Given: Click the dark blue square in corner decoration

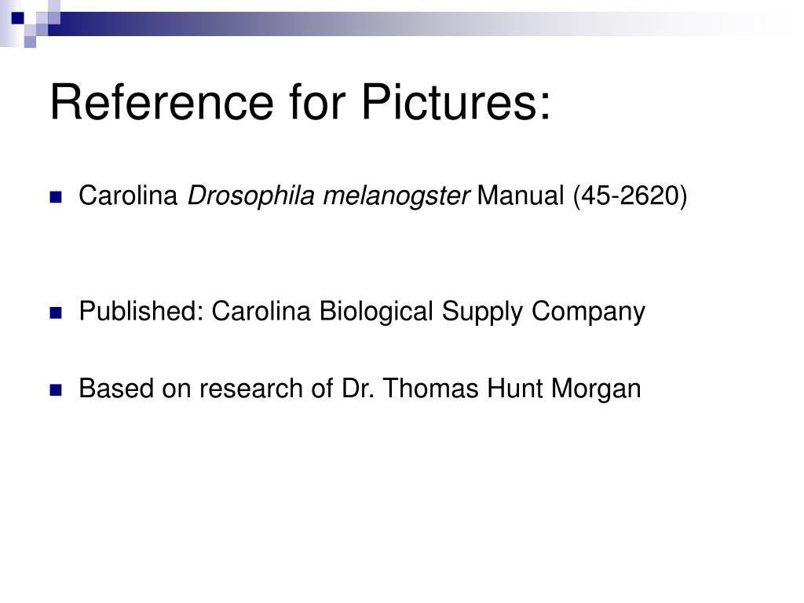Looking at the screenshot, I should pyautogui.click(x=18, y=19).
